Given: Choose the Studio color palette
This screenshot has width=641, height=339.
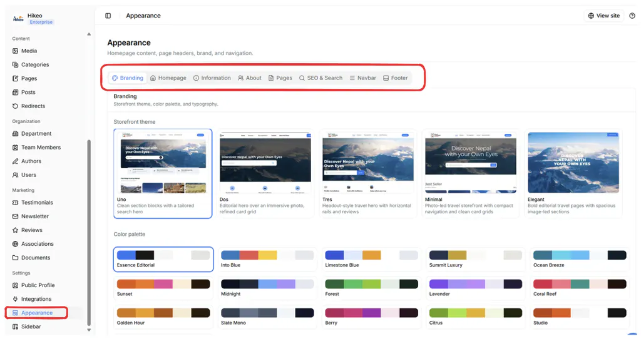Looking at the screenshot, I should tap(580, 316).
